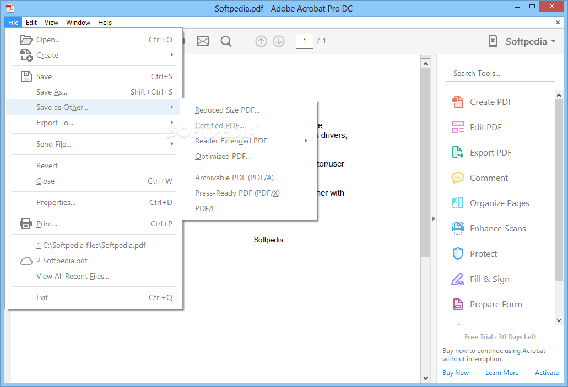568x387 pixels.
Task: Open the View menu
Action: [51, 23]
